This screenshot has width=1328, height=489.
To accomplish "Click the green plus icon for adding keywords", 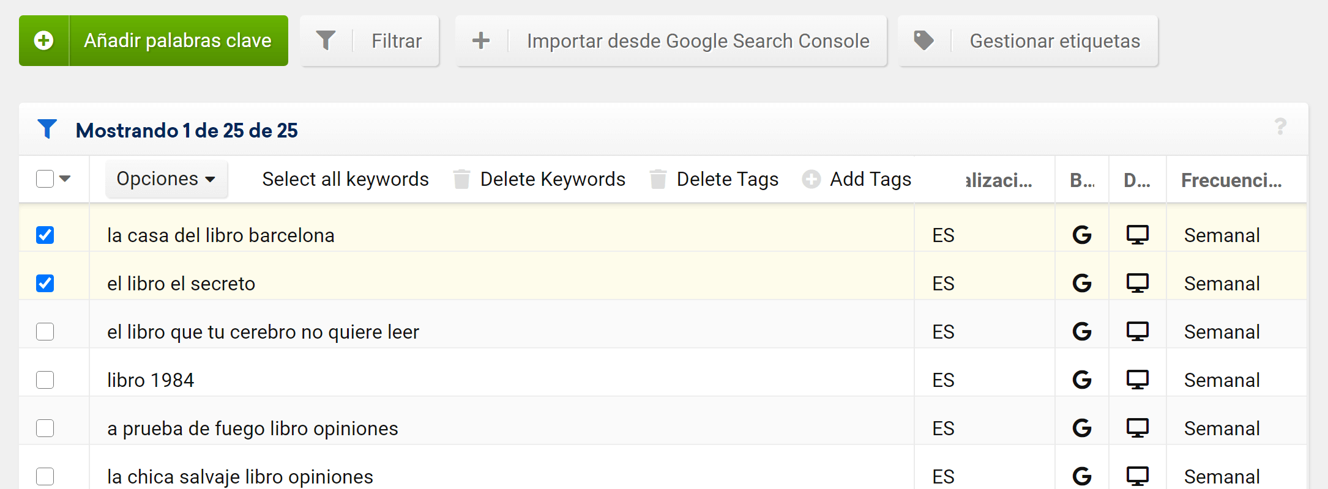I will (x=43, y=41).
